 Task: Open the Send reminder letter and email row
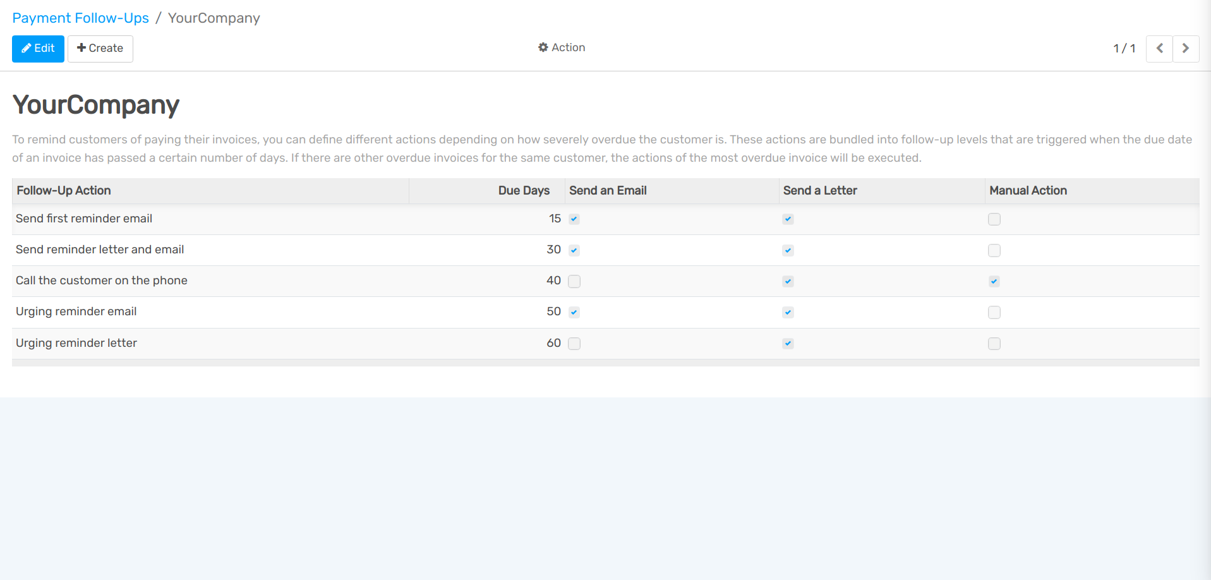[x=100, y=250]
